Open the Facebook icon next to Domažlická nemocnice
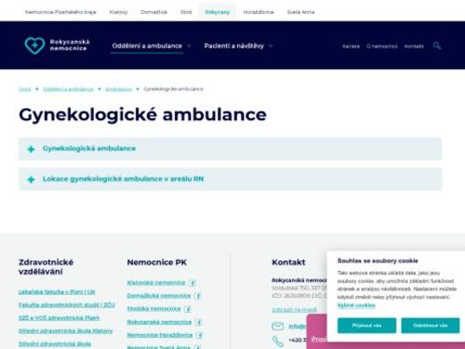 (198, 296)
